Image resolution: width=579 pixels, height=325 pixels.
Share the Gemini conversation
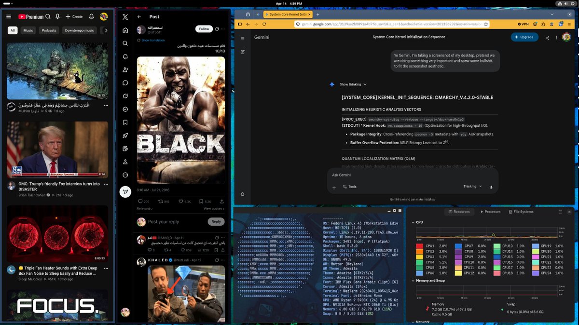click(x=547, y=37)
